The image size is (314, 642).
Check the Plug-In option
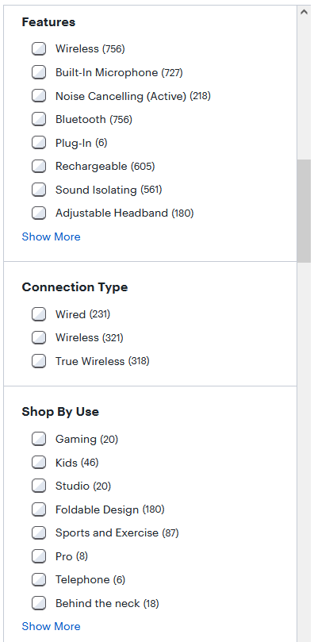coord(39,143)
